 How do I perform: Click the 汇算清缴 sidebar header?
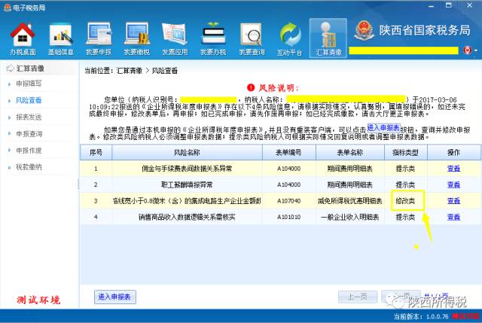(x=30, y=69)
